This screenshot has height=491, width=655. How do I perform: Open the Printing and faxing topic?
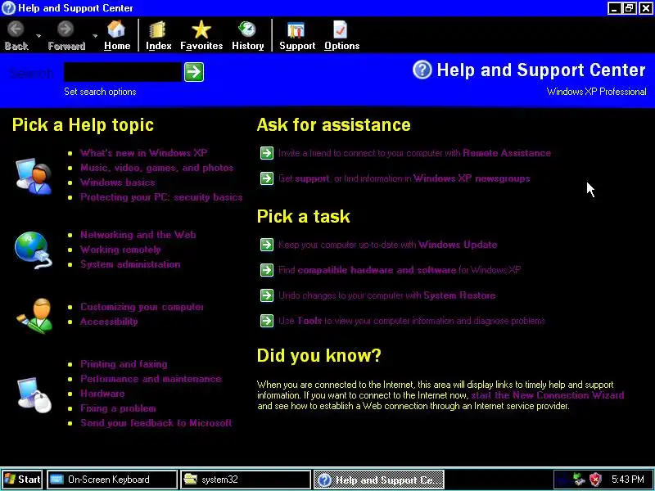(124, 364)
